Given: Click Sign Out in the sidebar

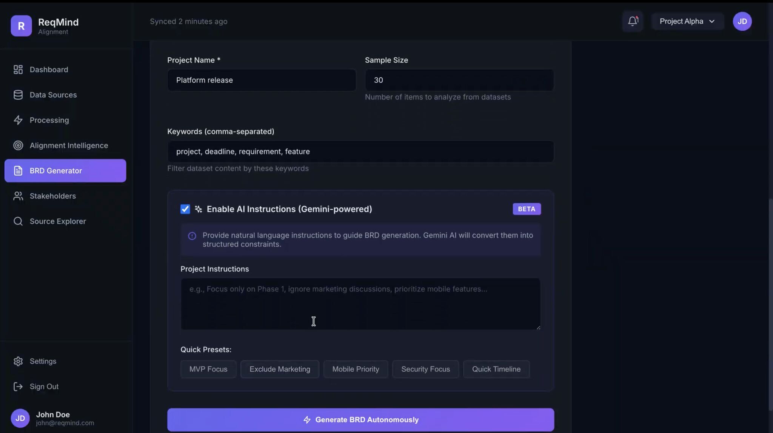Looking at the screenshot, I should tap(65, 386).
